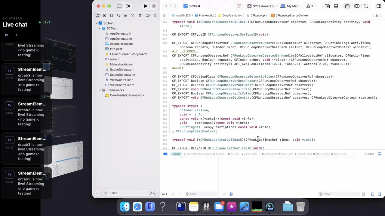Select the Breakpoint navigator tab
385x216 pixels.
(x=147, y=15)
